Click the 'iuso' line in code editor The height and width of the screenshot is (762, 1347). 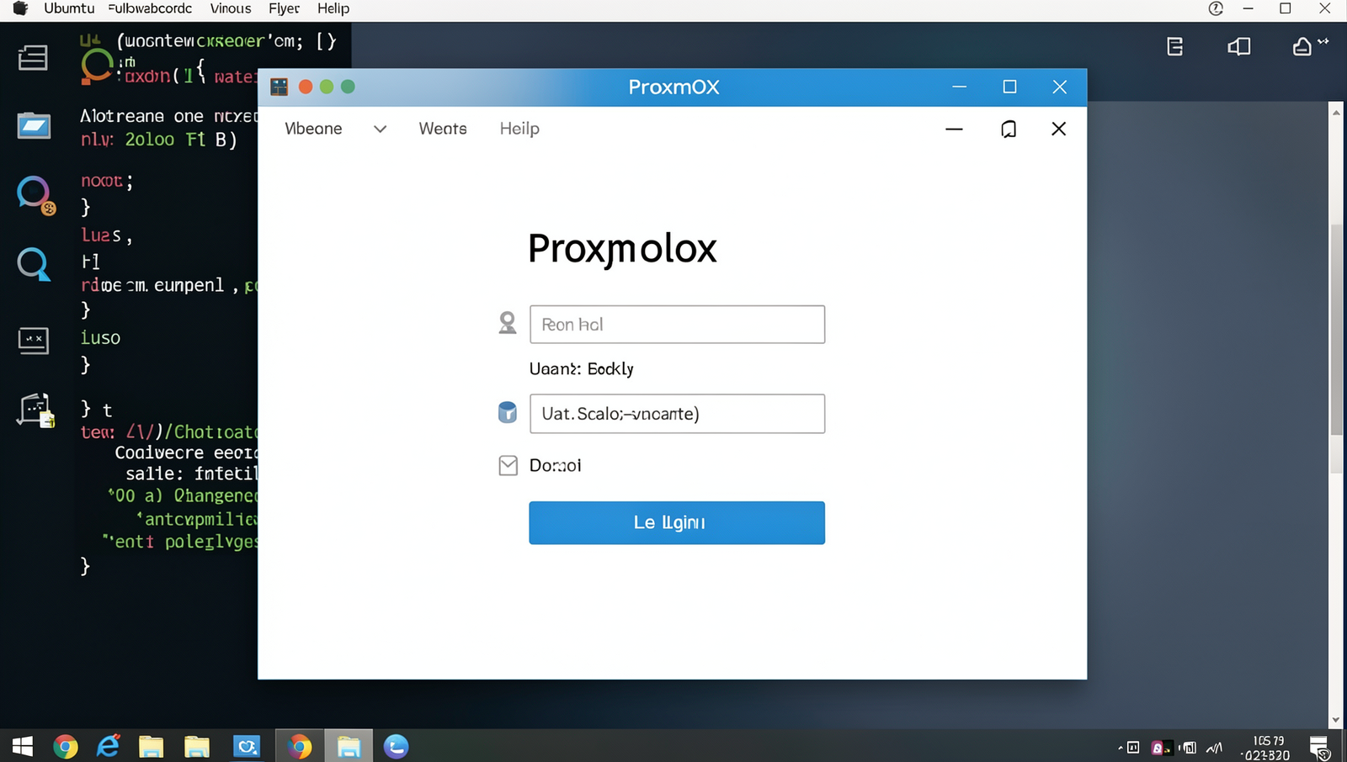point(101,337)
